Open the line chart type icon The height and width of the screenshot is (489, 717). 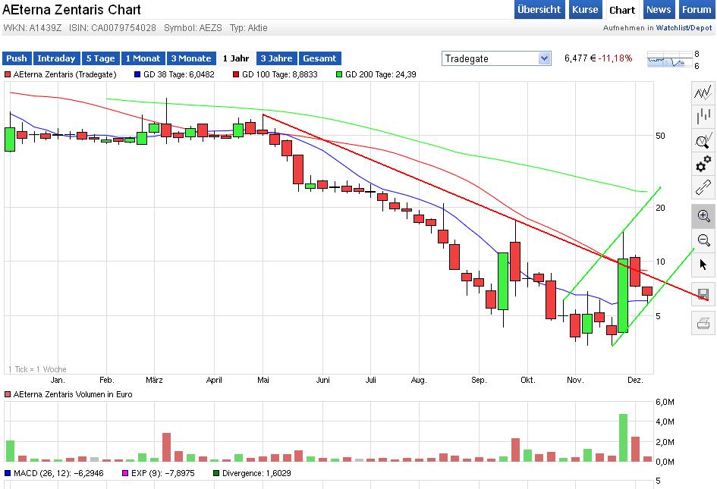pos(703,92)
